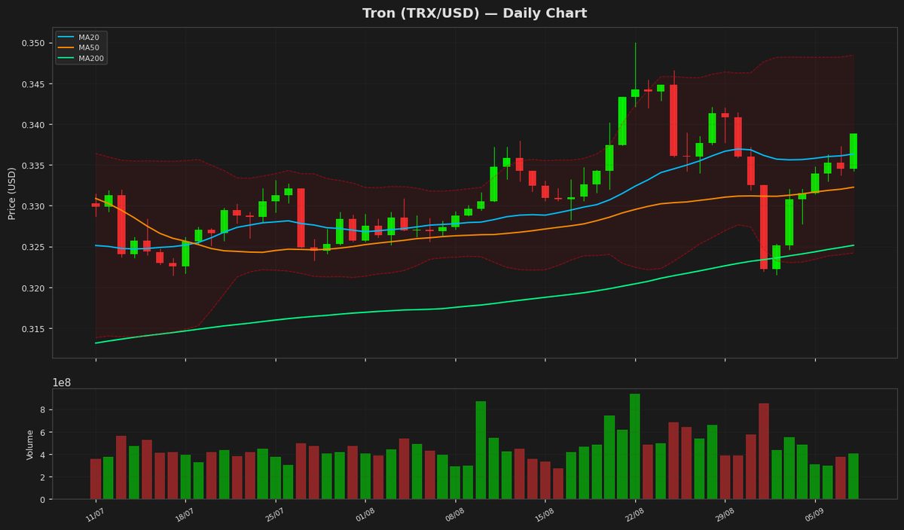This screenshot has height=530, width=904.
Task: Click the chart title Tron (TRX/USD) — Daily Chart
Action: point(475,13)
